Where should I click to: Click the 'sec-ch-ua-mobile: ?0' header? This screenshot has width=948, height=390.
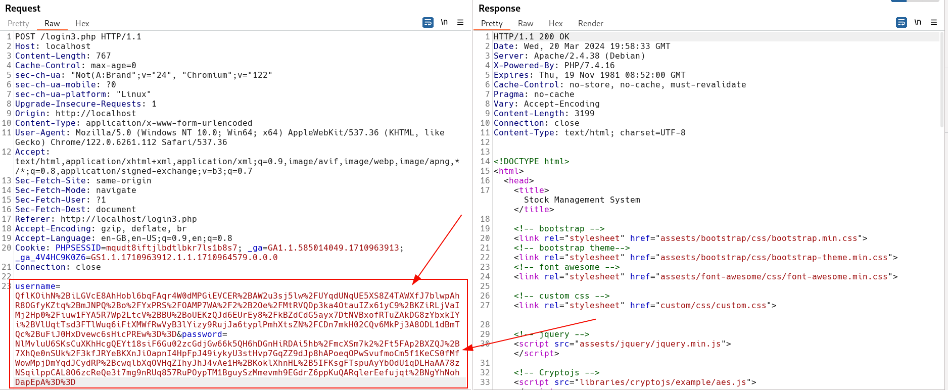[66, 85]
